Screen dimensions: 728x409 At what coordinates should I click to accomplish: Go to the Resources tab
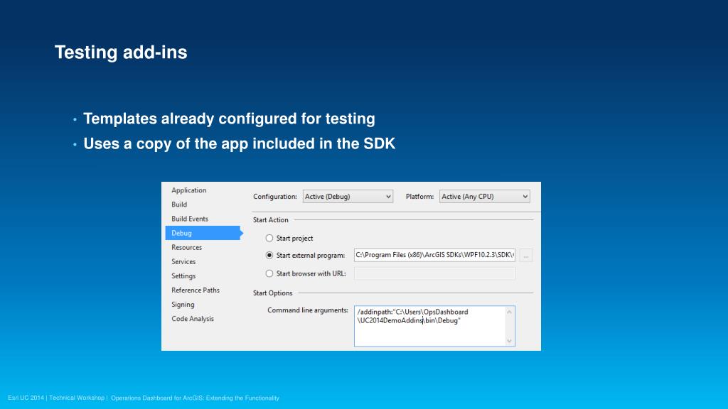click(x=186, y=247)
